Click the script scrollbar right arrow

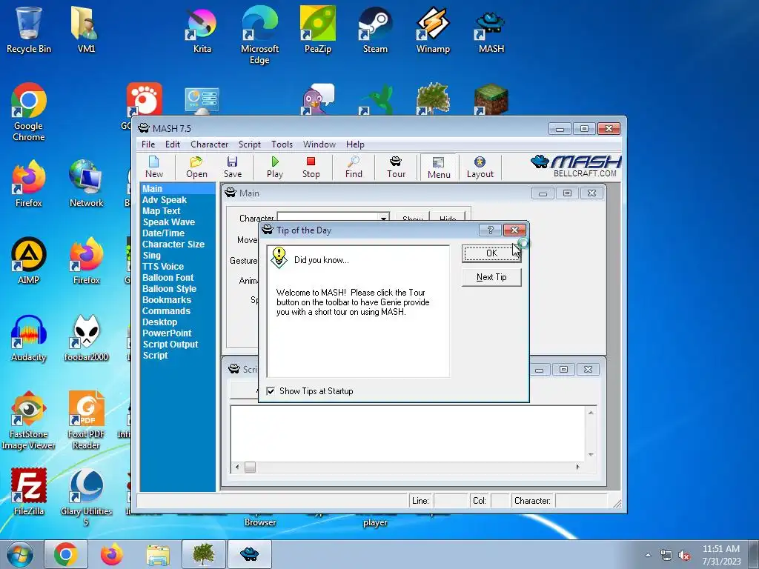coord(577,467)
